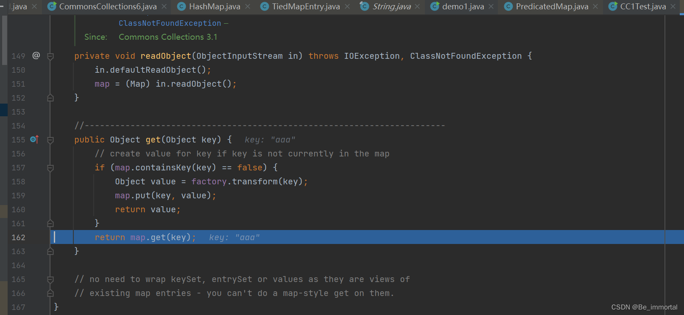Click the key: "aaa" inline hint on line 155
This screenshot has height=315, width=684.
click(x=270, y=140)
